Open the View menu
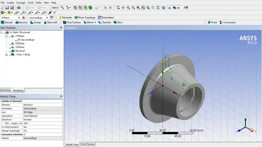 coord(46,3)
